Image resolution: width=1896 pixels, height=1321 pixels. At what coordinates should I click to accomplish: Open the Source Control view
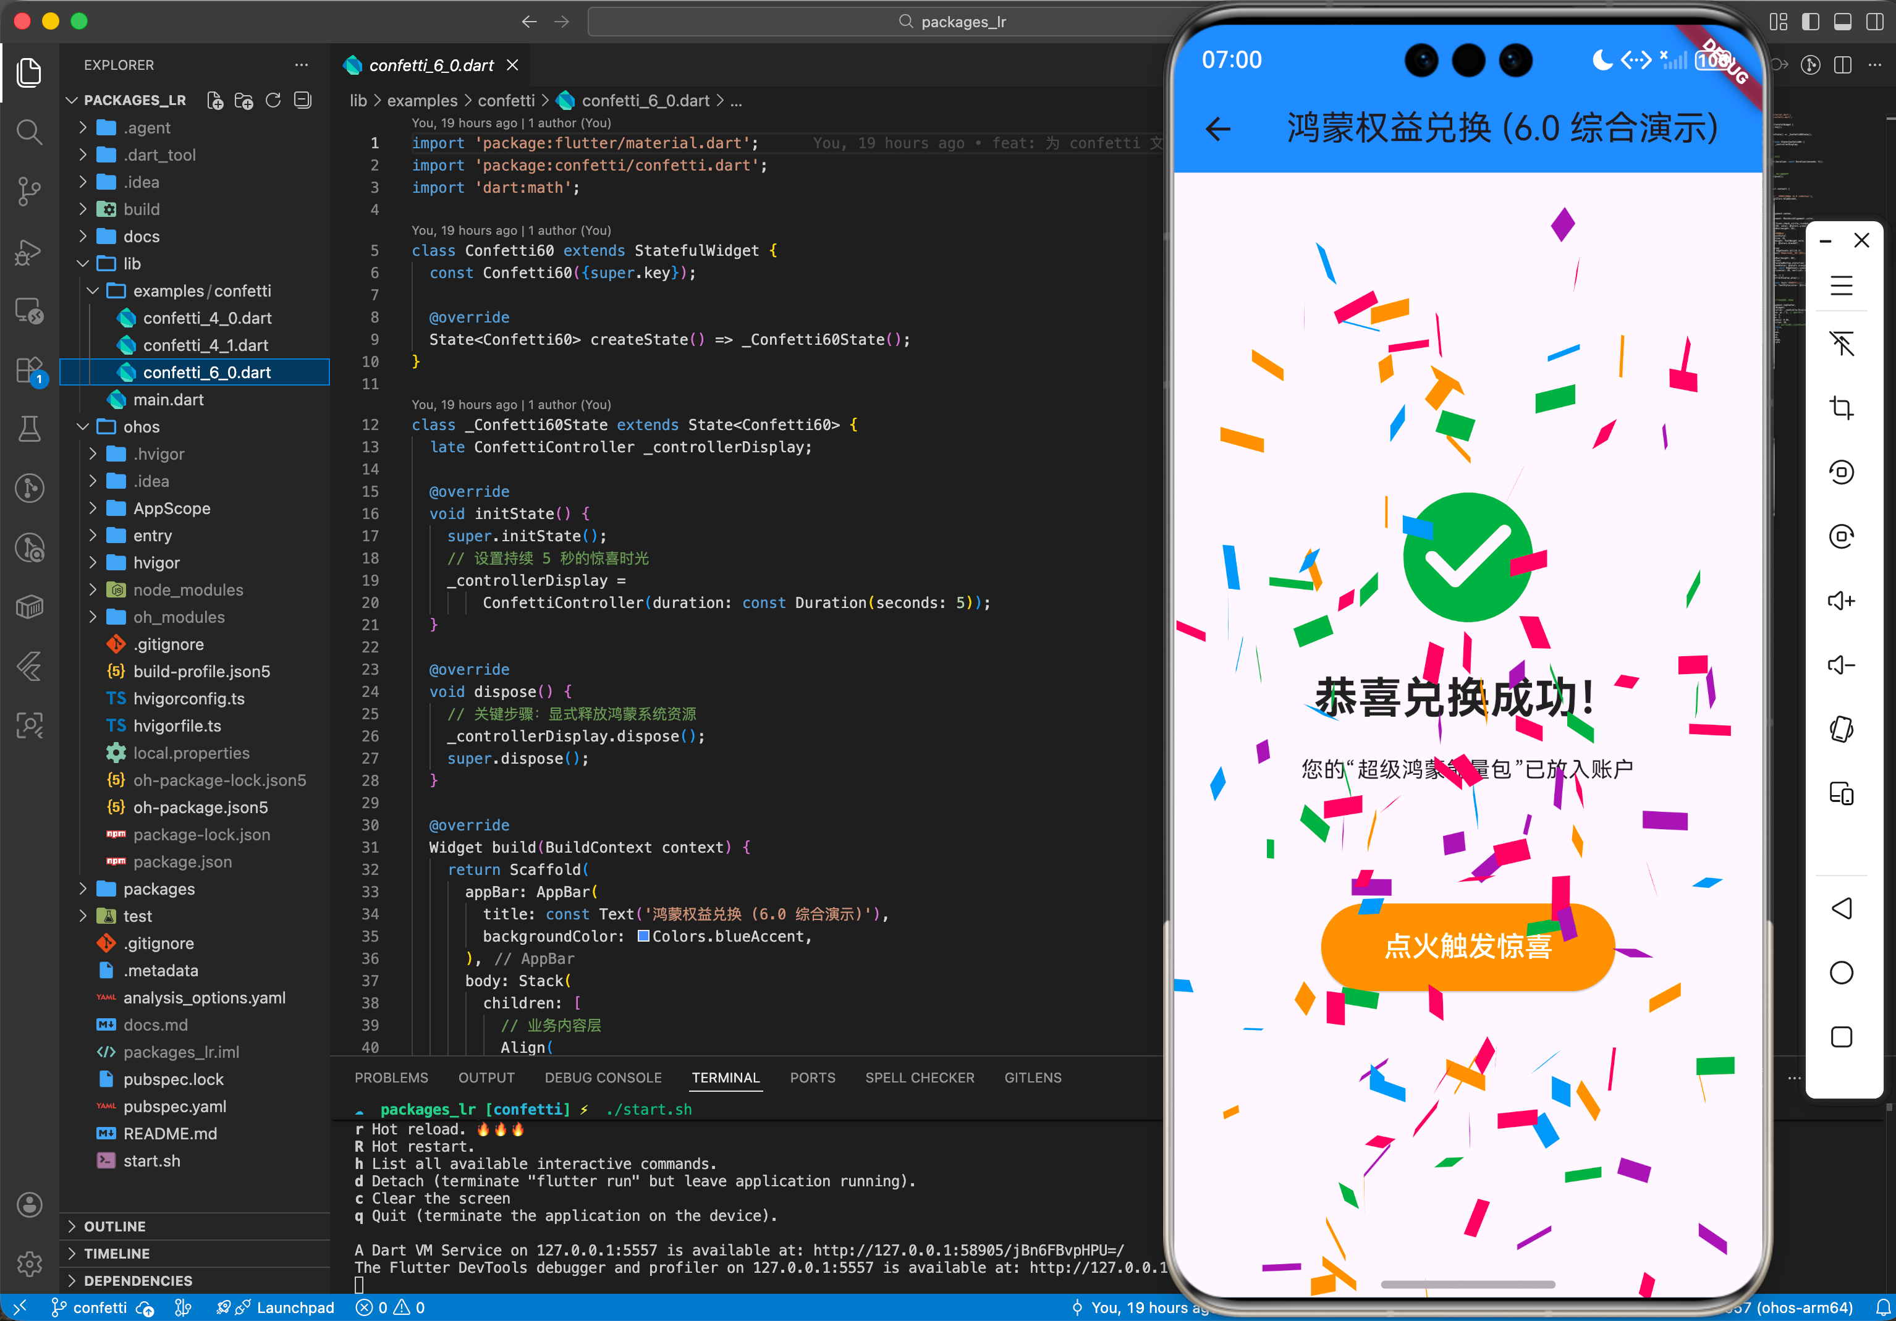tap(30, 192)
